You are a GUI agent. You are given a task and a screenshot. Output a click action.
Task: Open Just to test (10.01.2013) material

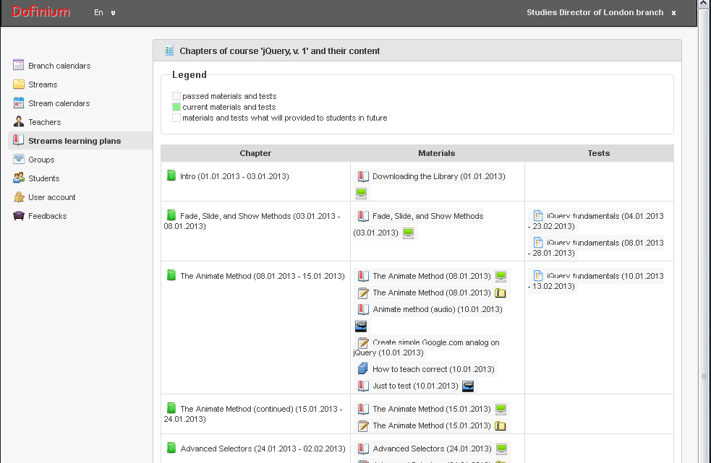click(x=415, y=386)
